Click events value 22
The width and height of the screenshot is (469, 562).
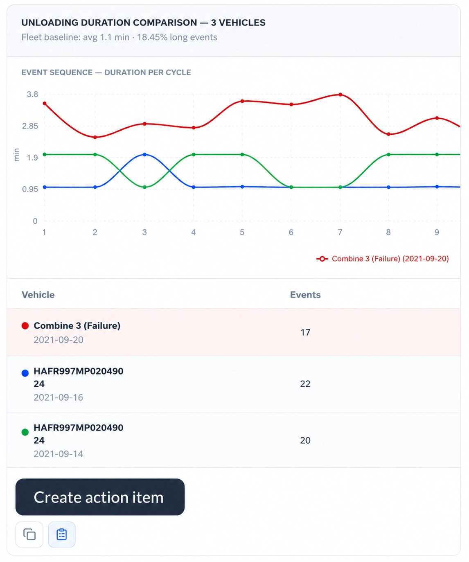click(305, 384)
